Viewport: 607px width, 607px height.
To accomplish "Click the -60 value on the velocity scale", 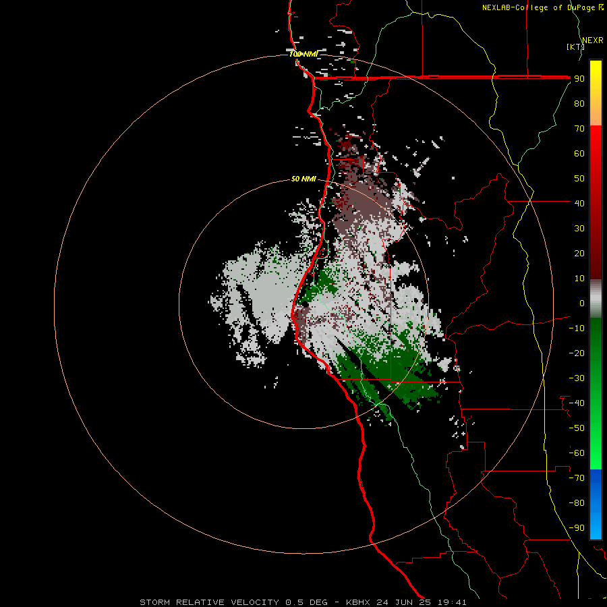I will point(577,453).
